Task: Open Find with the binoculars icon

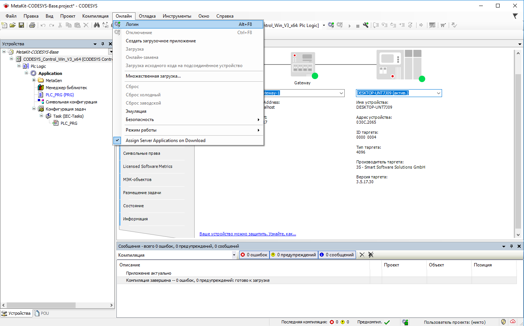Action: 97,25
